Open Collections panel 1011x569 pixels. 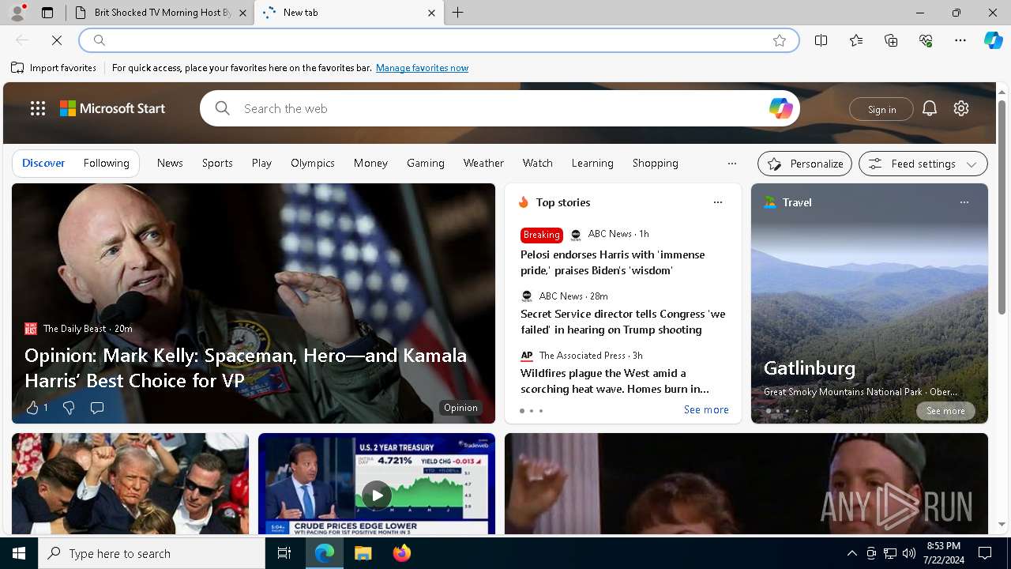(891, 40)
